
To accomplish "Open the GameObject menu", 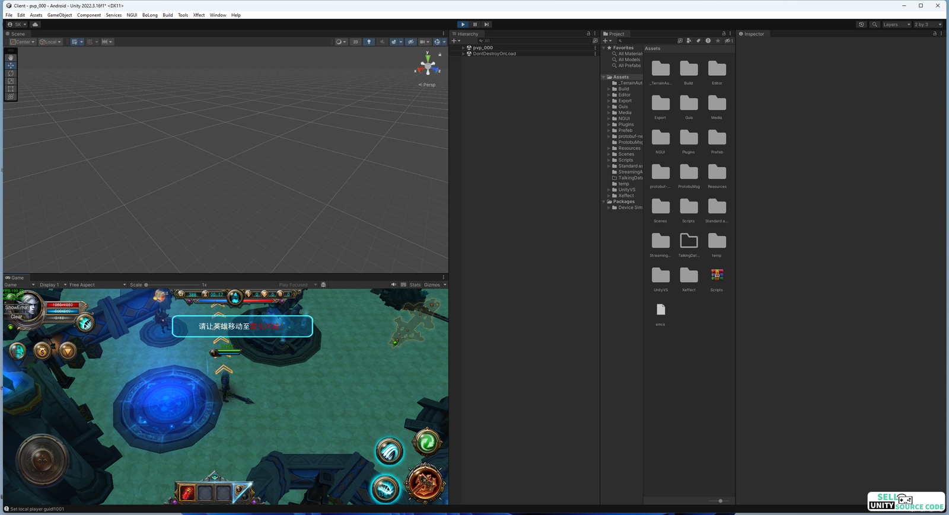I will (x=60, y=15).
